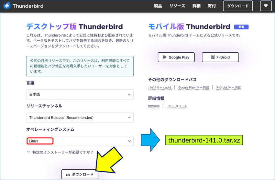Click the 詳細情報 heading
This screenshot has width=275, height=180.
[156, 98]
